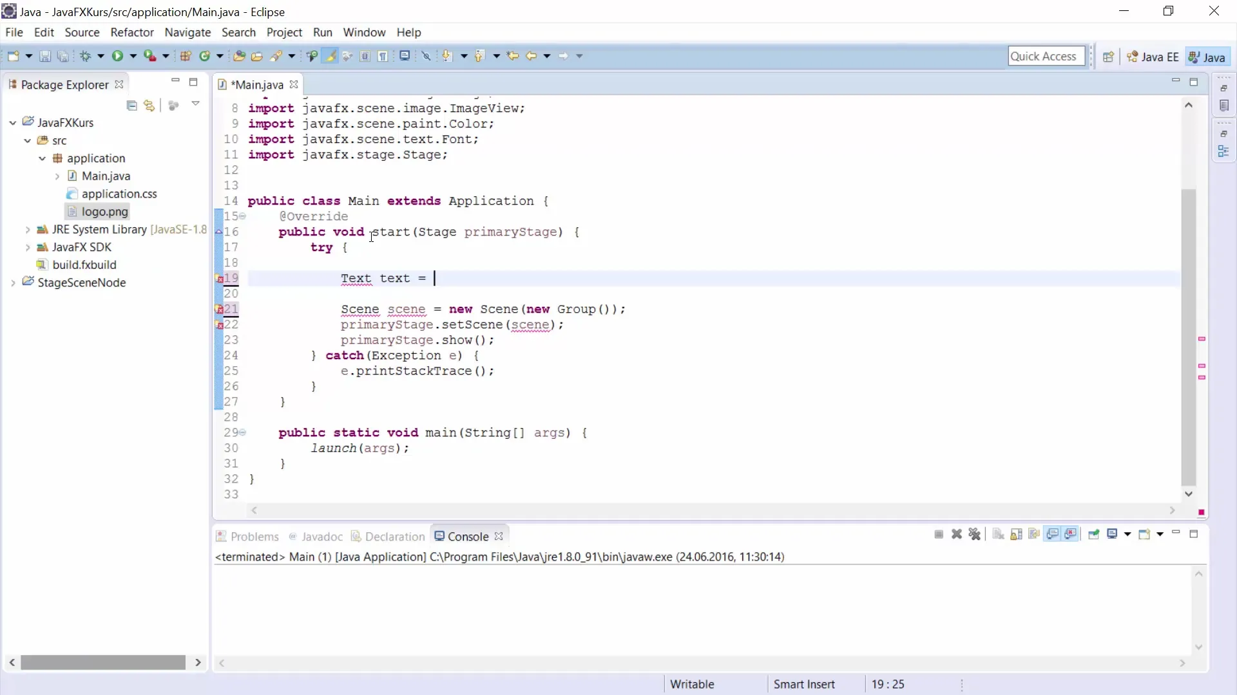Click the Pin Console icon
Screen dimensions: 1237x695
click(x=1094, y=534)
